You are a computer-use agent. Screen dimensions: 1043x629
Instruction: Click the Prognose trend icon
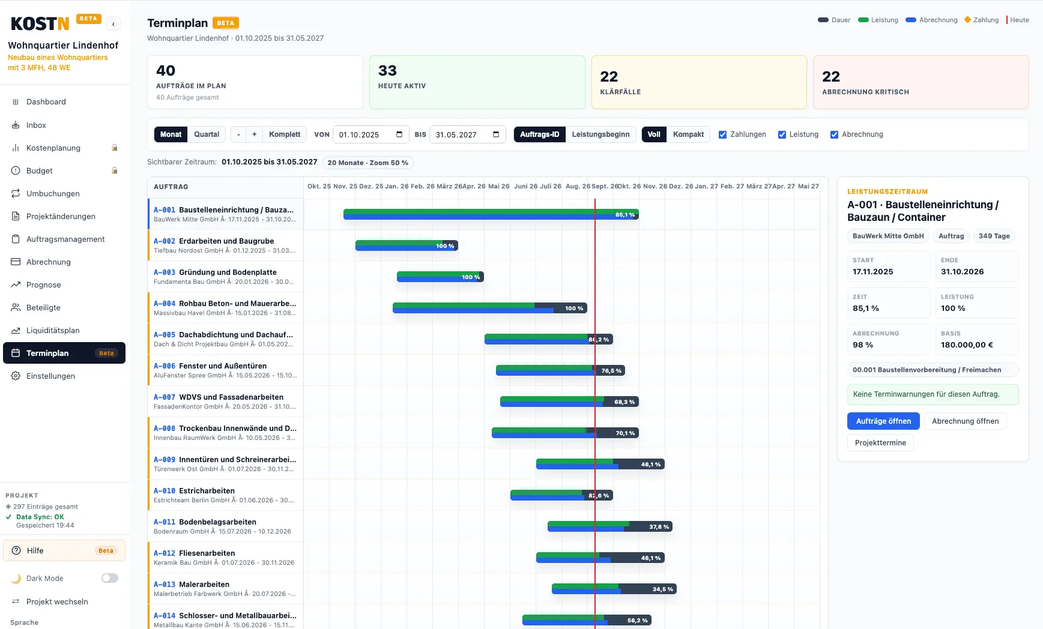(x=16, y=284)
